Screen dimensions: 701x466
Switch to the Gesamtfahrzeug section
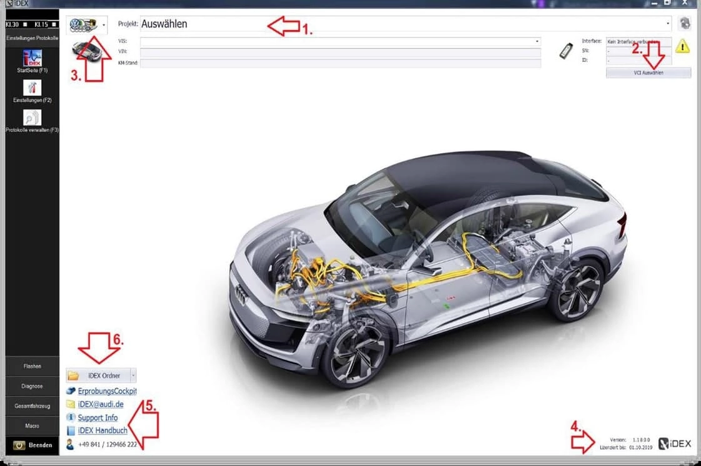coord(32,406)
